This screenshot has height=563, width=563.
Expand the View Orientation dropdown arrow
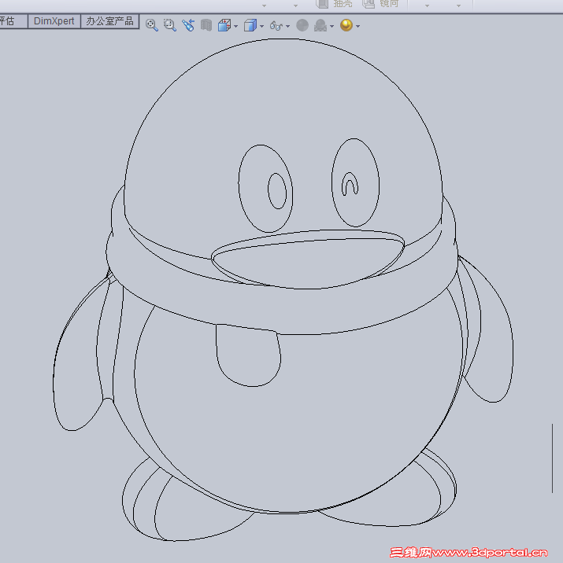tap(236, 26)
